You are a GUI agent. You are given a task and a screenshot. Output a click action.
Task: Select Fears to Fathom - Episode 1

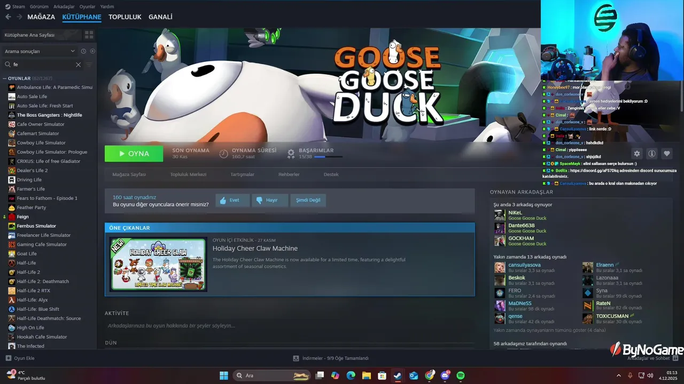[47, 198]
